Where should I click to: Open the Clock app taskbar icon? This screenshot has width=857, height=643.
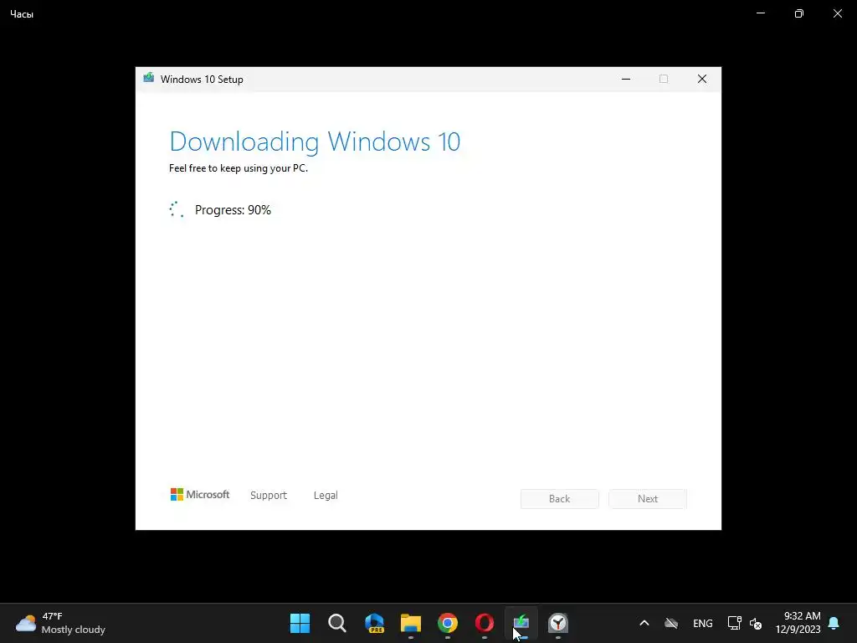[x=558, y=623]
